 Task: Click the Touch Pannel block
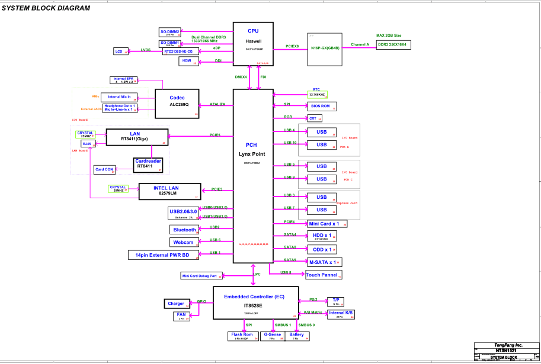click(324, 275)
